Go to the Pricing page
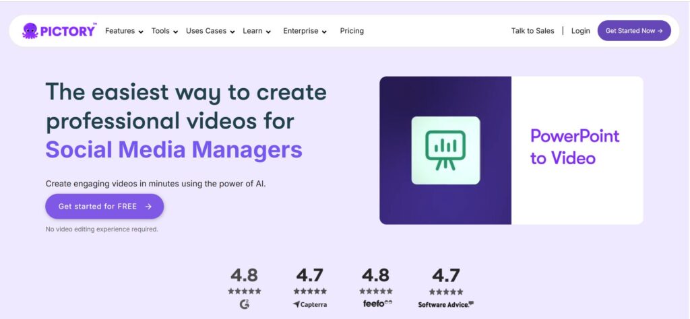This screenshot has height=319, width=690. (352, 31)
